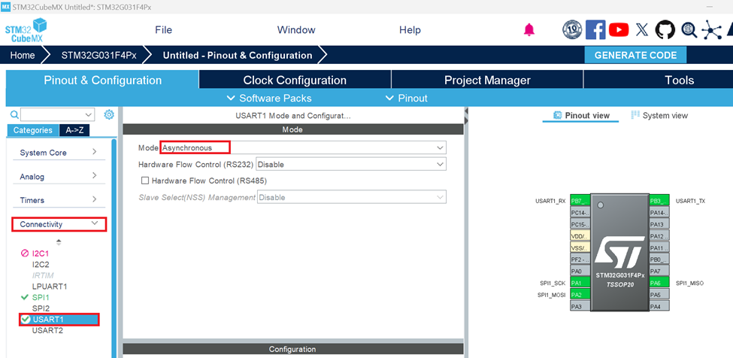Expand the System Core category
733x358 pixels.
(x=59, y=153)
